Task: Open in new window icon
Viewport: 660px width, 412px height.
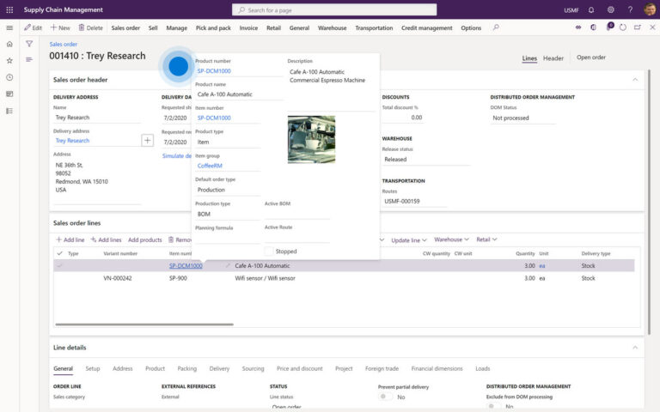Action: [x=638, y=27]
